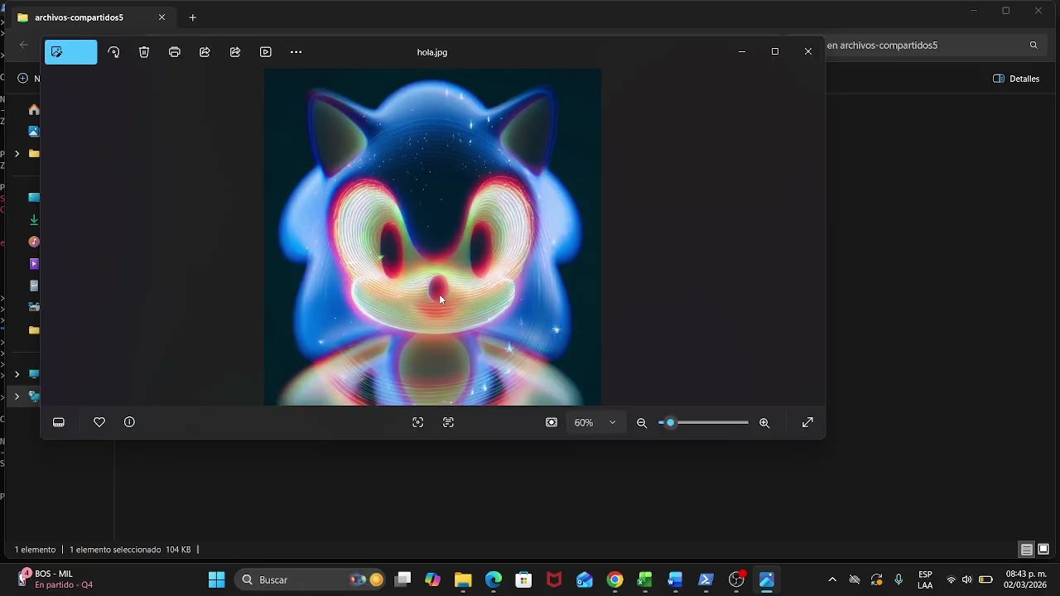Open Microsoft Store from the taskbar
Image resolution: width=1060 pixels, height=596 pixels.
(523, 579)
